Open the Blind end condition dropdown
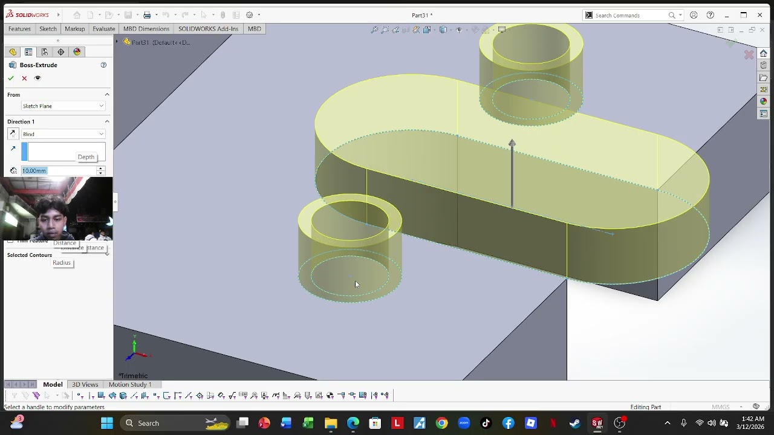774x435 pixels. (63, 134)
